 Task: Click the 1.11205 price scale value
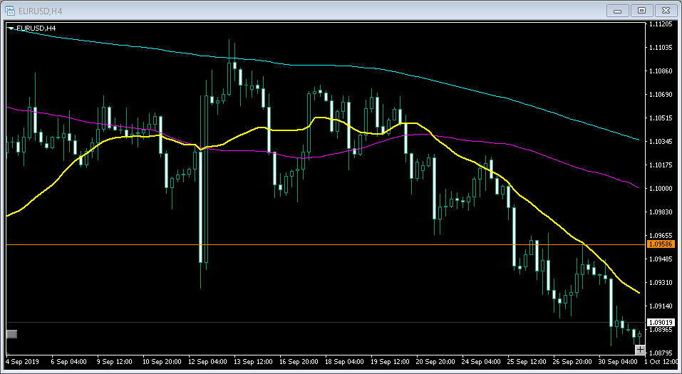point(661,24)
